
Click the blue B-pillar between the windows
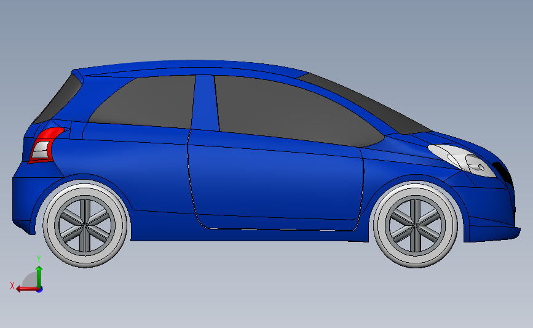pyautogui.click(x=205, y=104)
